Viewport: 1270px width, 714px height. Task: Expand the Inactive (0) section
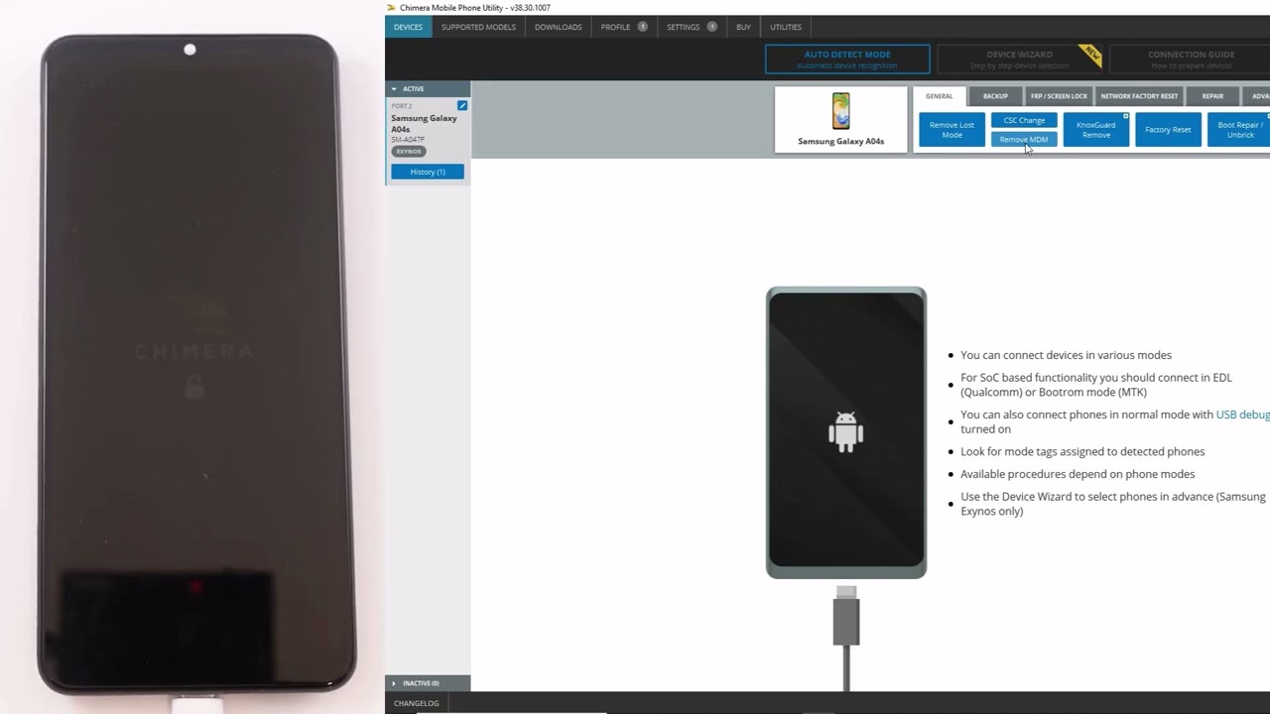[428, 683]
